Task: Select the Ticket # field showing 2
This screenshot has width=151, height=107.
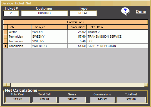Action: pos(11,13)
